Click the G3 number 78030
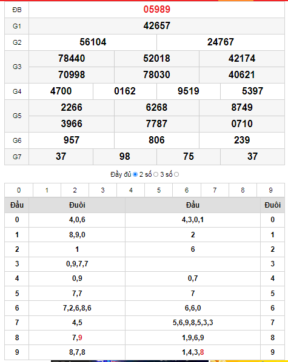 click(156, 75)
